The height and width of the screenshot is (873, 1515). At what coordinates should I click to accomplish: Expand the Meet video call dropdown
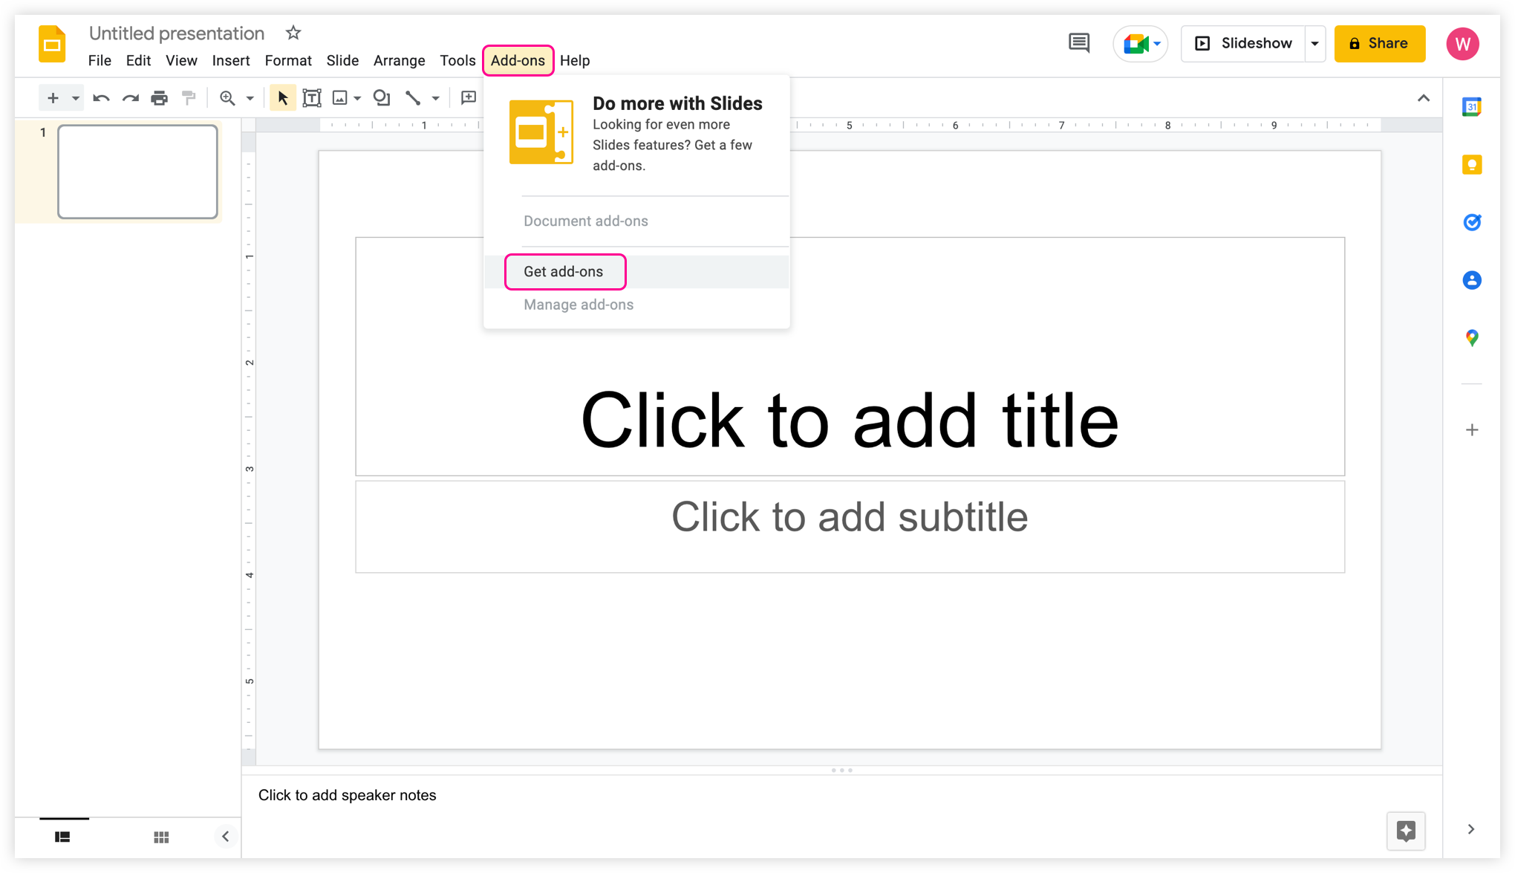pos(1156,42)
